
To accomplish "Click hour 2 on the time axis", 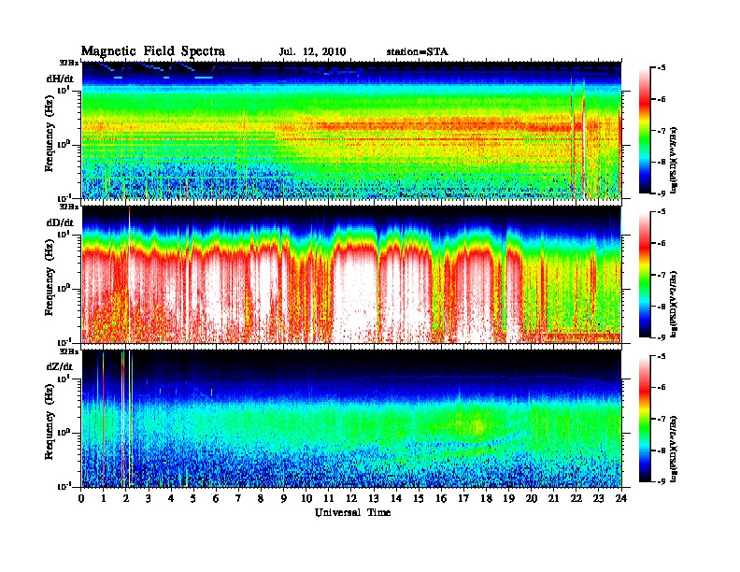I will click(126, 498).
